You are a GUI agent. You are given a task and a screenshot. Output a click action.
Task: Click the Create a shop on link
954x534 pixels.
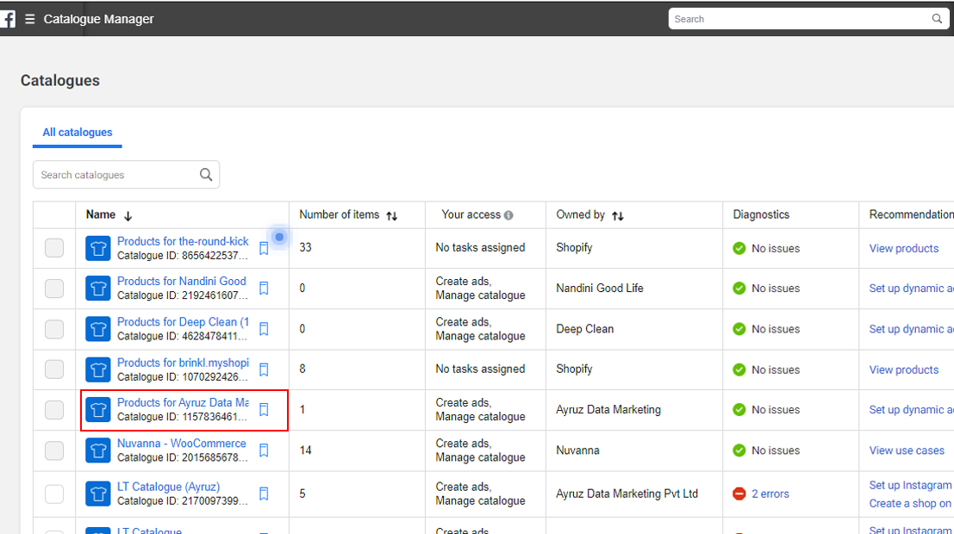[910, 504]
